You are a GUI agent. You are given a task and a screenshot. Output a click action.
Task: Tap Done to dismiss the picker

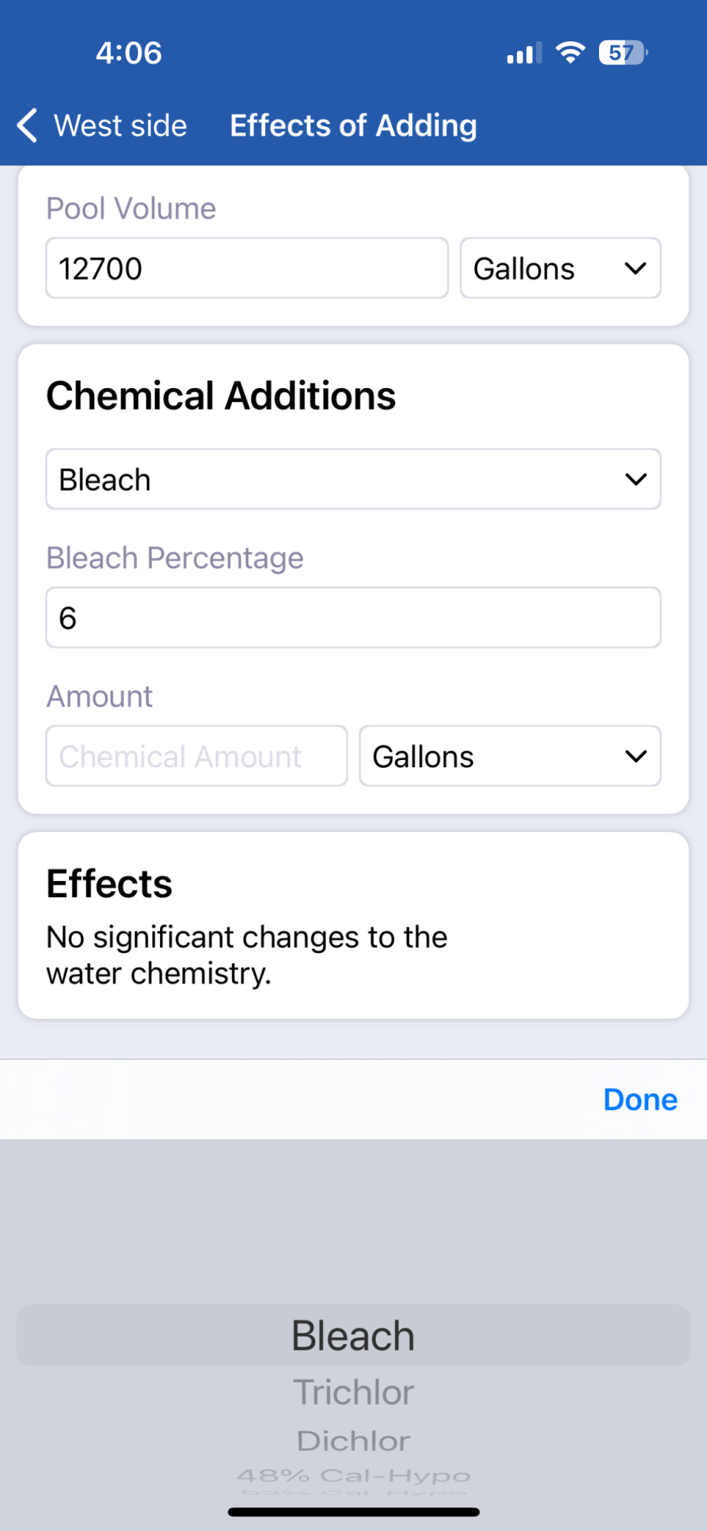640,1099
